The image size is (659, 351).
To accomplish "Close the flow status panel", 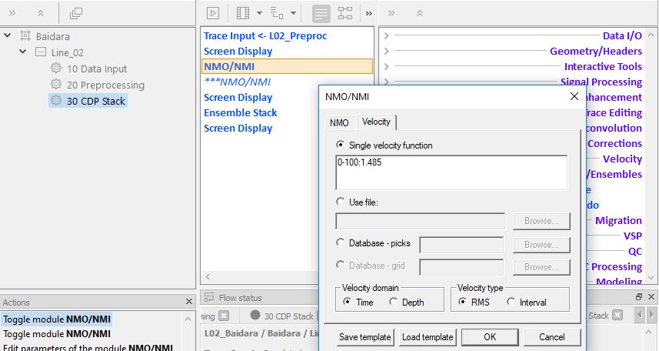I will 651,297.
